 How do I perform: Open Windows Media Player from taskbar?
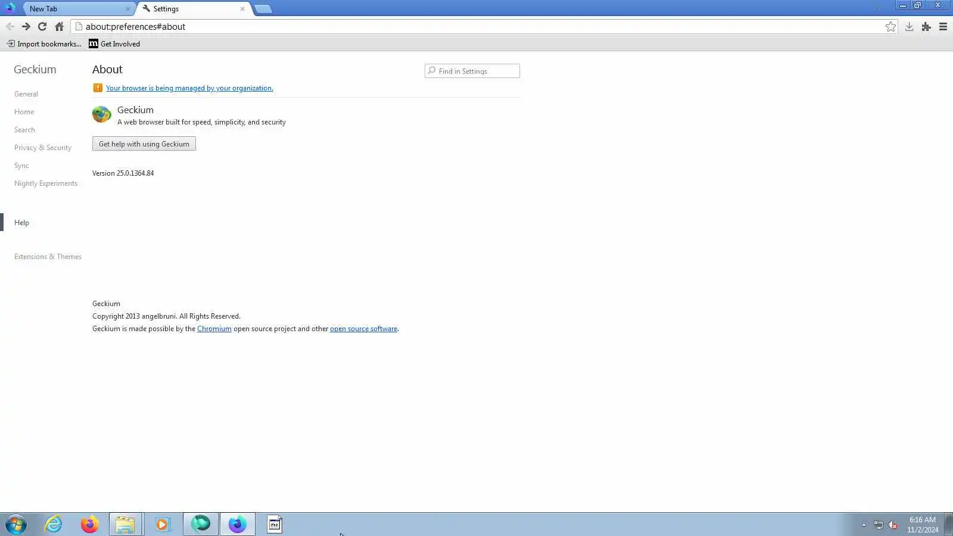(x=162, y=525)
